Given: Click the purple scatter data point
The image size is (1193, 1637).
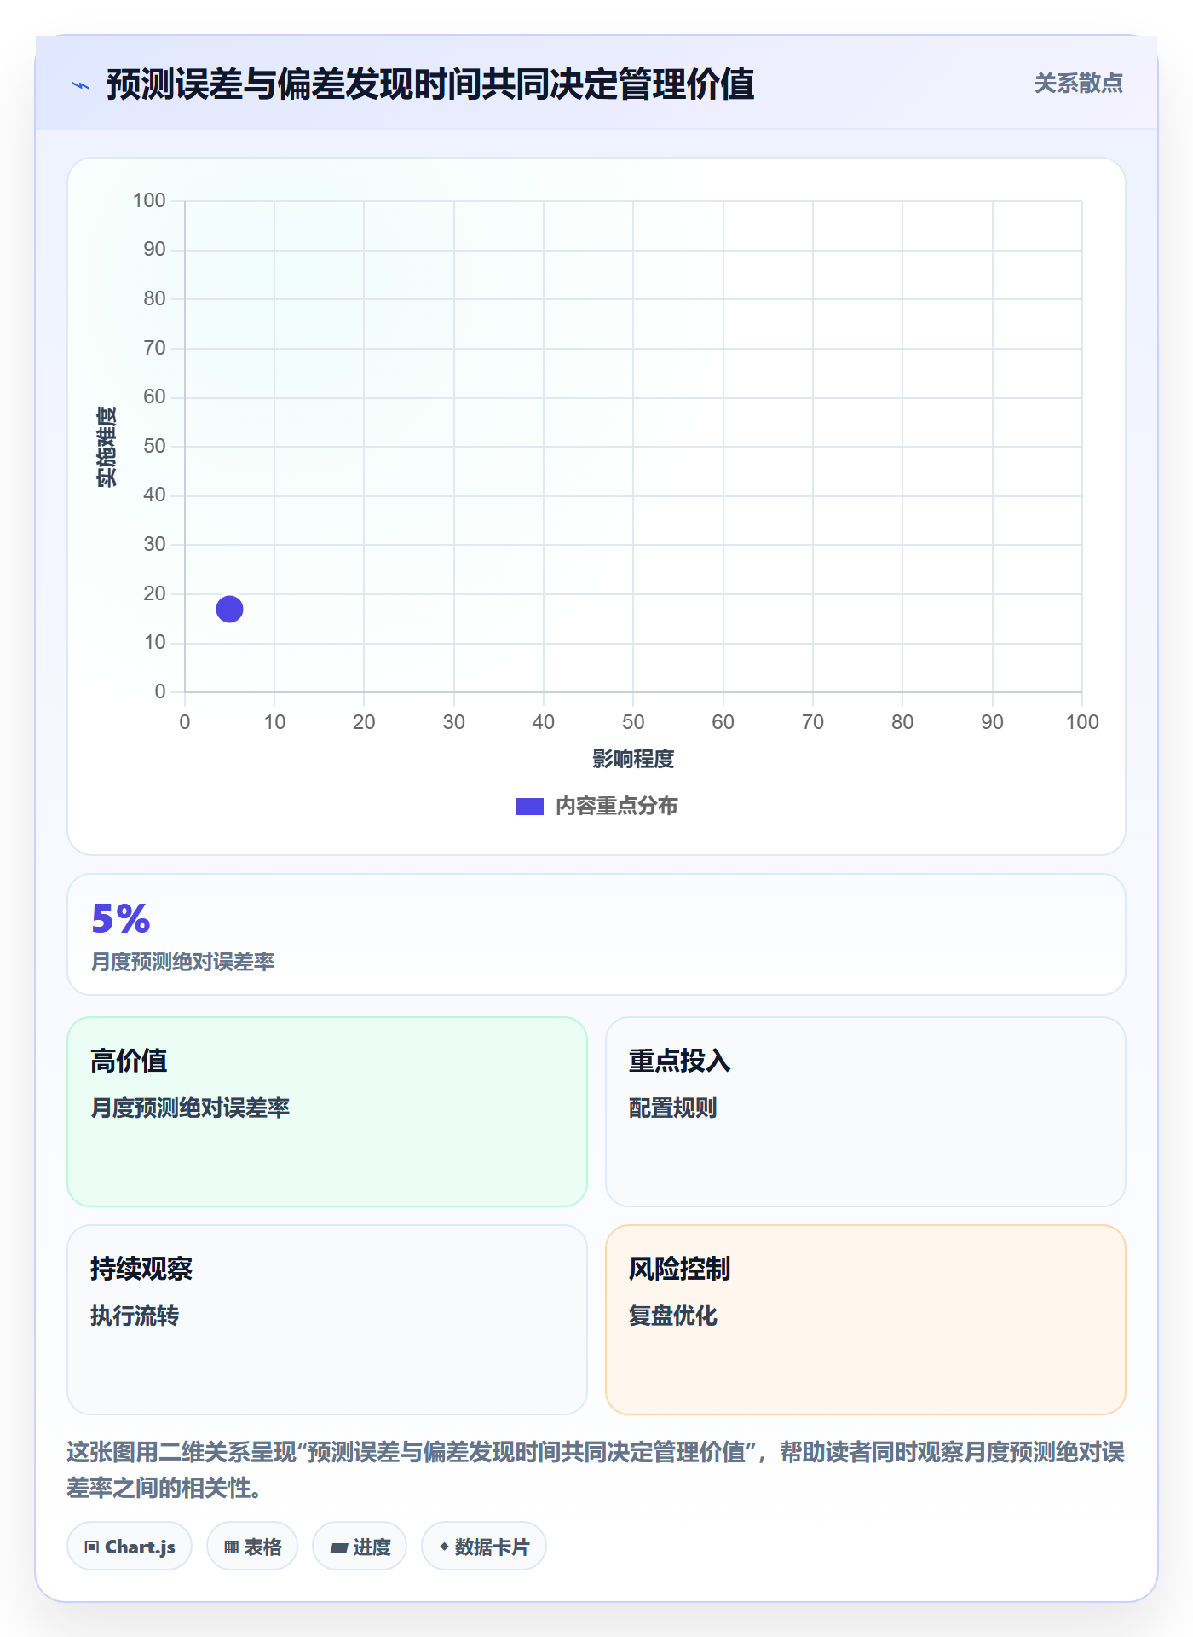Looking at the screenshot, I should click(x=229, y=609).
